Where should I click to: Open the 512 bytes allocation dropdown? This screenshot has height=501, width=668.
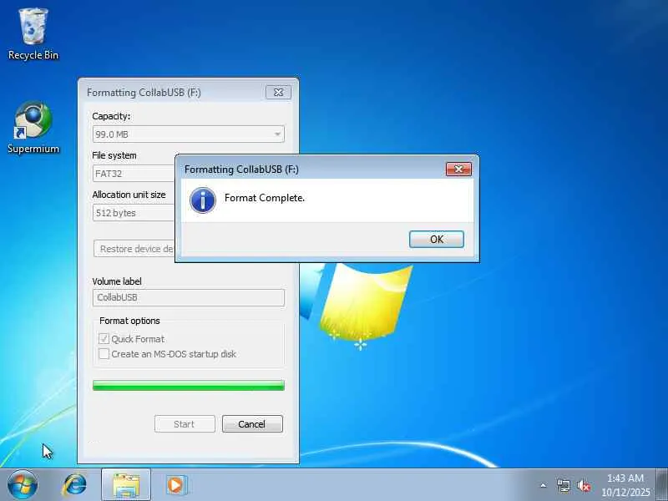click(134, 213)
